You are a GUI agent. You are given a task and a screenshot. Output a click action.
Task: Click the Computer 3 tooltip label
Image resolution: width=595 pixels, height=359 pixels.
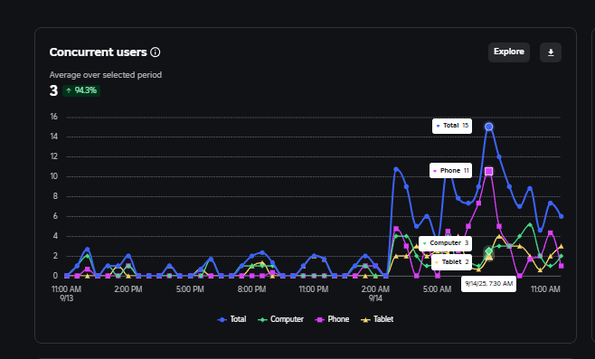coord(446,243)
